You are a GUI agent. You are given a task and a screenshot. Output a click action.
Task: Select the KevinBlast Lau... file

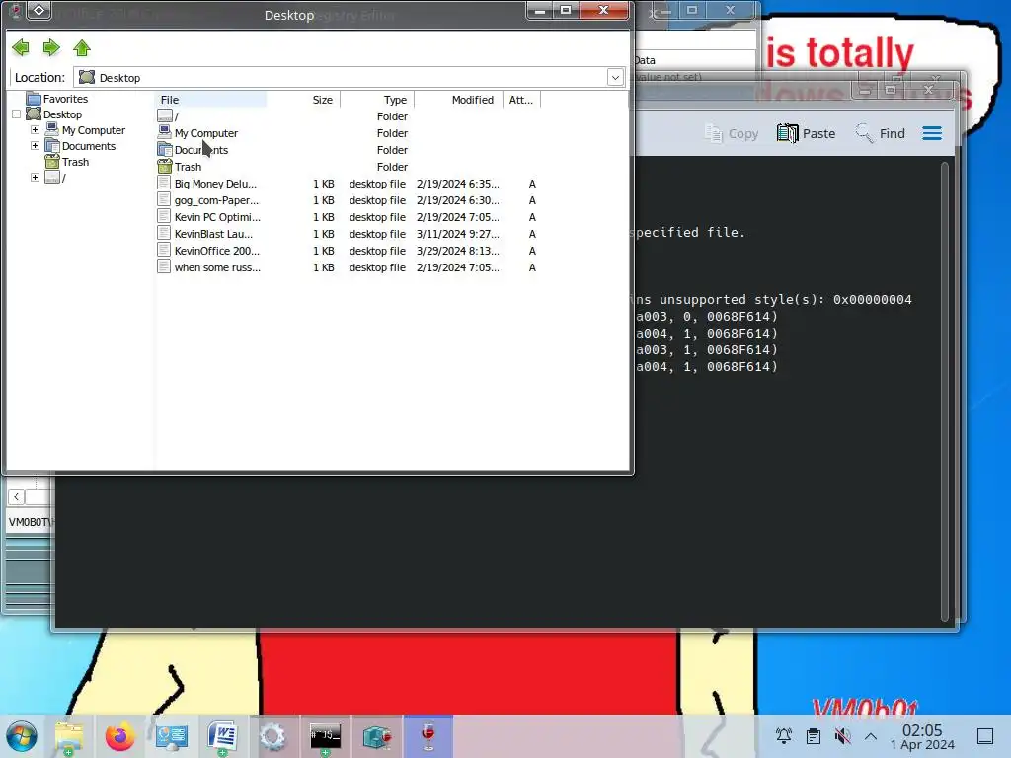tap(213, 234)
